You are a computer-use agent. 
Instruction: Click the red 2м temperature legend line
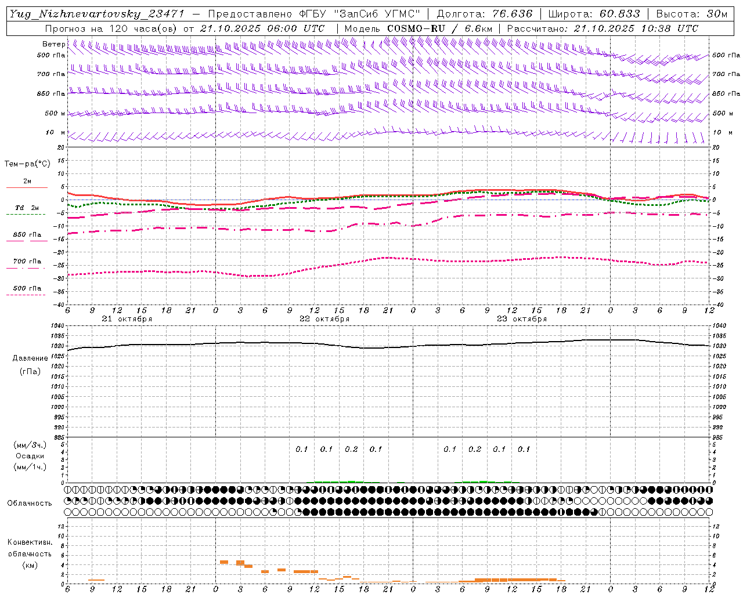pyautogui.click(x=27, y=187)
